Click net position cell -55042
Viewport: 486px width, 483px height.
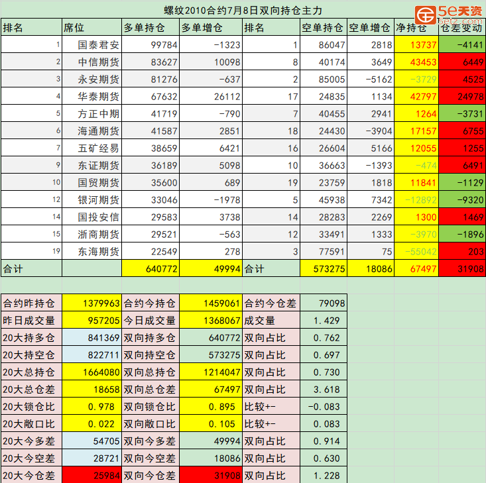(x=416, y=252)
